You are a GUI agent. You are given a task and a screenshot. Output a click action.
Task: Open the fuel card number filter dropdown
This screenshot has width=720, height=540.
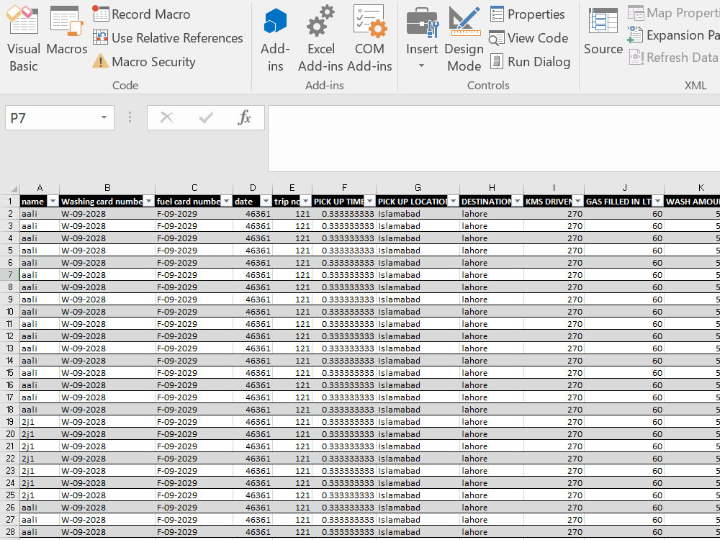[226, 202]
